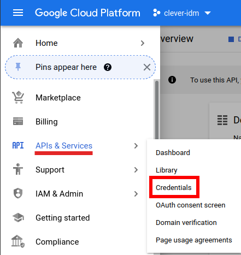Click the Compliance building icon
Viewport: 241px width, 255px height.
tap(18, 241)
